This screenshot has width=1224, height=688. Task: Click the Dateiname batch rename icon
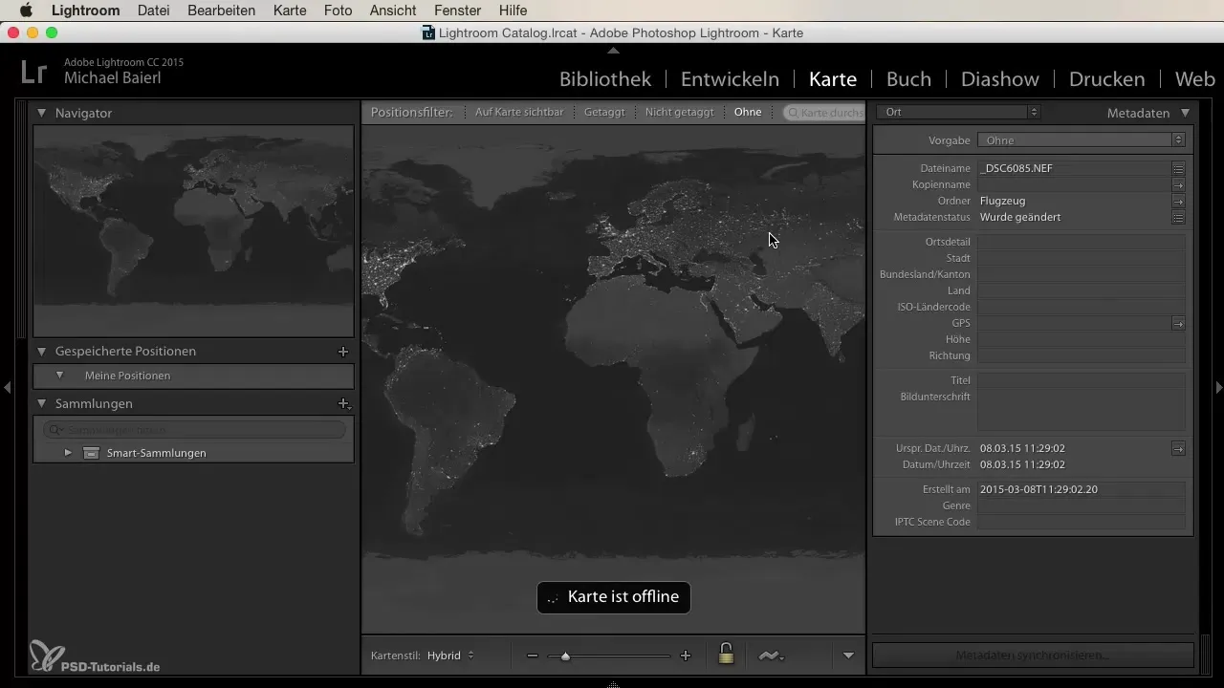point(1178,168)
